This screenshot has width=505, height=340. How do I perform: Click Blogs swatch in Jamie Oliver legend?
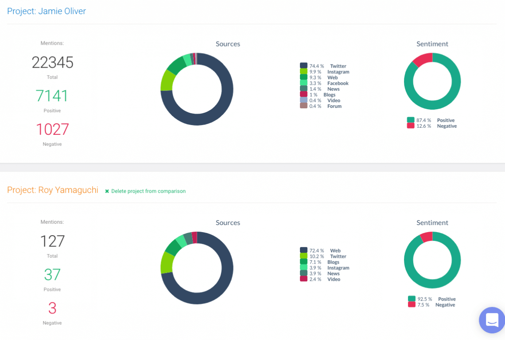click(303, 94)
